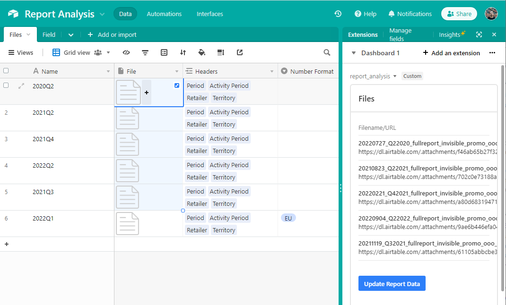Click the filter icon
The image size is (506, 305).
click(x=145, y=52)
